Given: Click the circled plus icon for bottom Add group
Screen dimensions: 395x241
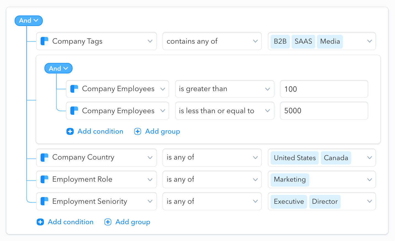Looking at the screenshot, I should point(108,222).
